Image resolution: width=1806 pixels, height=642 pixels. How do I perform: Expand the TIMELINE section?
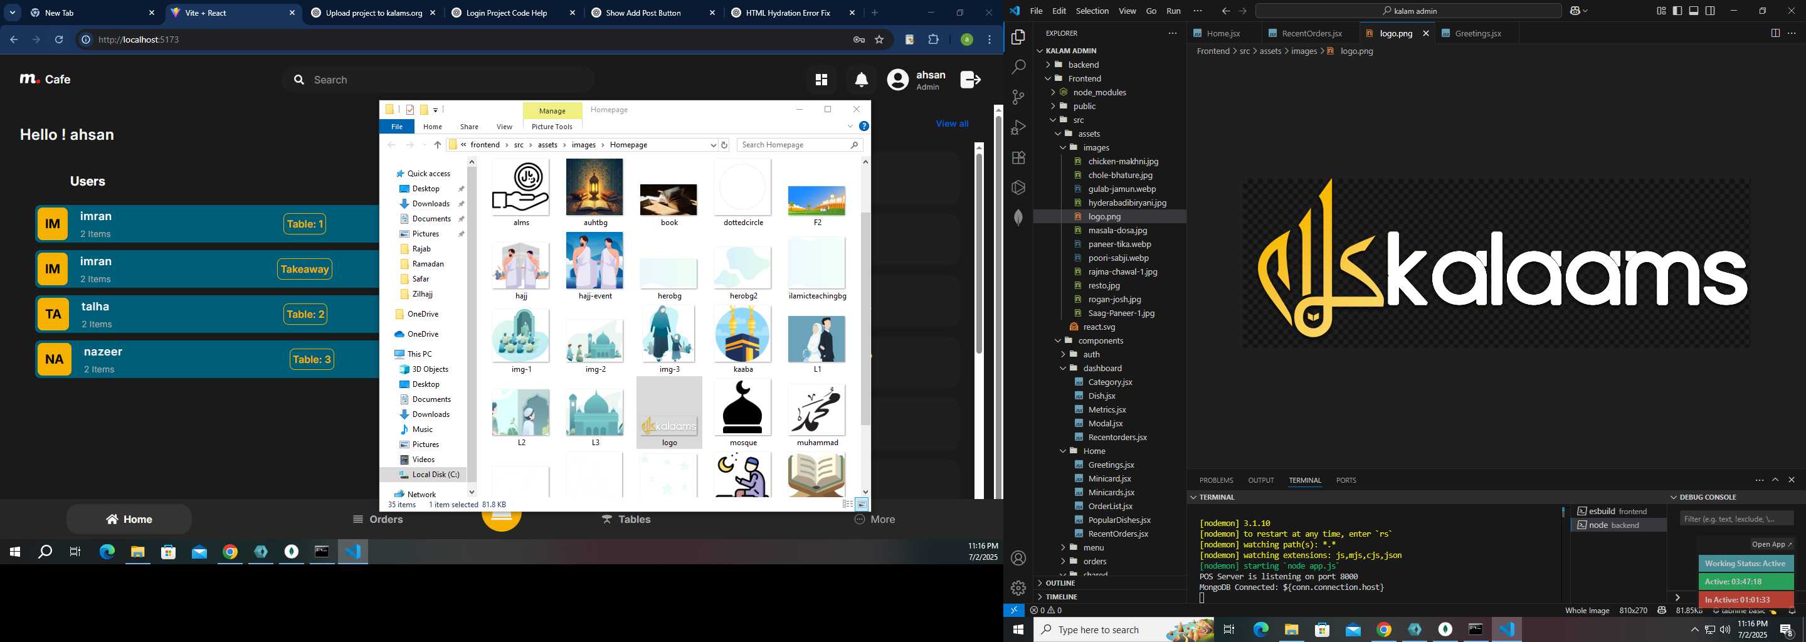tap(1062, 597)
